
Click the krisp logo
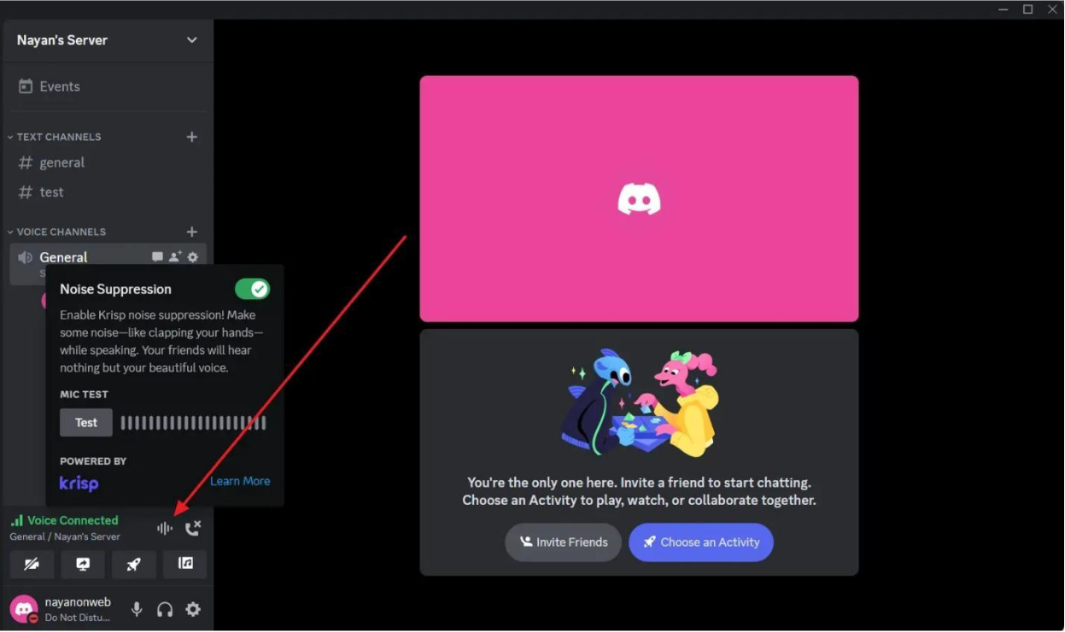79,483
